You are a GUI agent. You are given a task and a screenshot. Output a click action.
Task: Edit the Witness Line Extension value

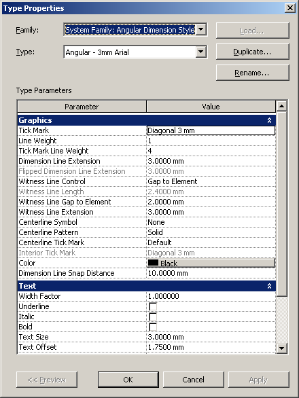pos(211,212)
